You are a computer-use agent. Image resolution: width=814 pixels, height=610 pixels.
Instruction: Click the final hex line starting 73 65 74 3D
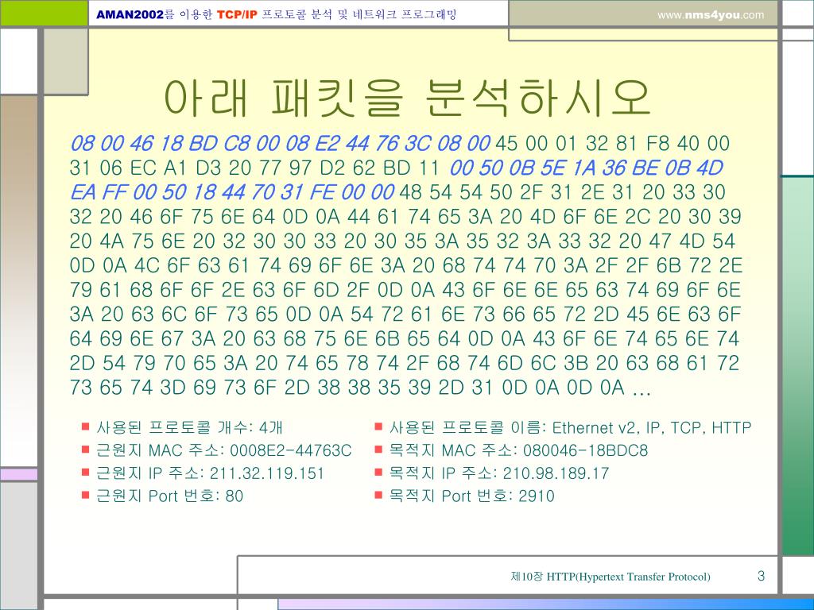(360, 388)
